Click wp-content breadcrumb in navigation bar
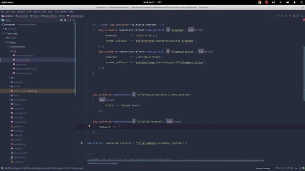The height and width of the screenshot is (171, 305). click(22, 16)
